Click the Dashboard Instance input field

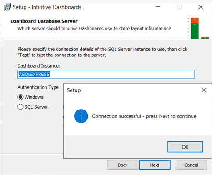[106, 75]
